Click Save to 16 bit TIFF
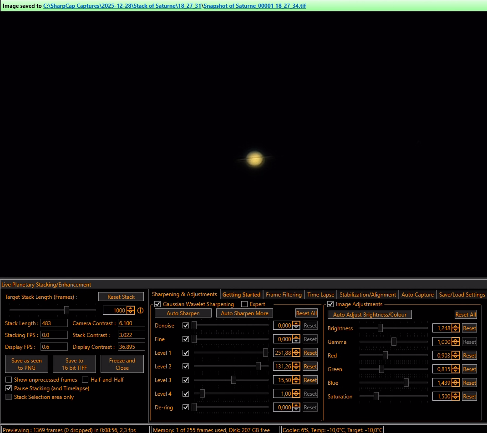Viewport: 487px width, 433px height. pos(74,364)
